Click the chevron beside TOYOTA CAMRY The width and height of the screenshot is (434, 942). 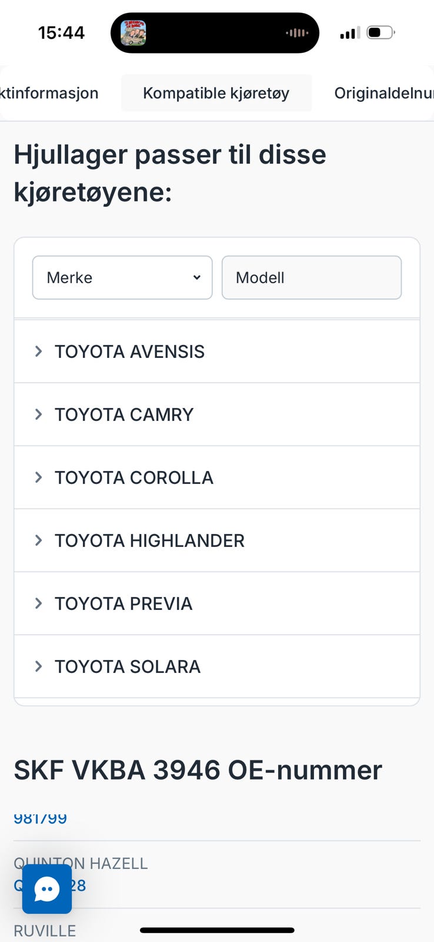tap(39, 414)
